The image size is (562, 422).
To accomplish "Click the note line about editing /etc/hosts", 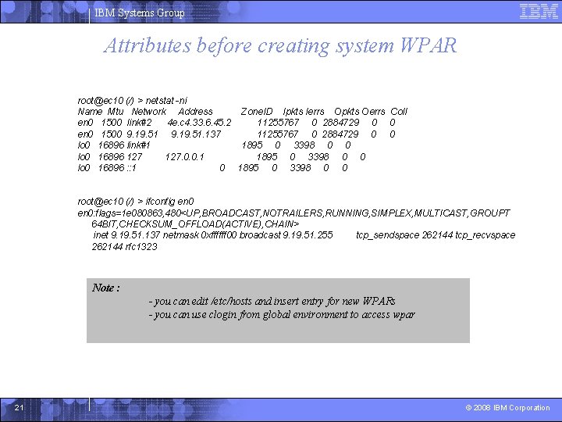I will tap(272, 301).
